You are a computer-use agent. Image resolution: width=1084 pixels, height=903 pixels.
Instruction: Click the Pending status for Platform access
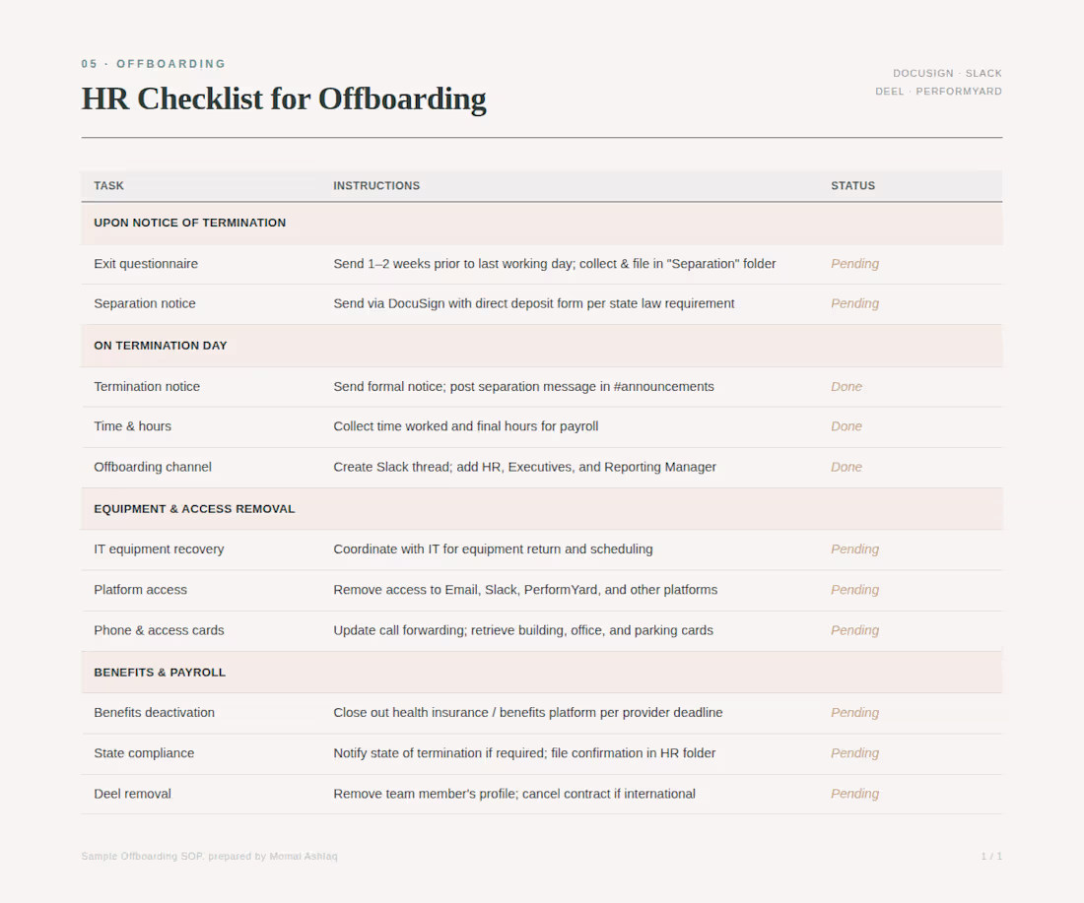coord(855,590)
